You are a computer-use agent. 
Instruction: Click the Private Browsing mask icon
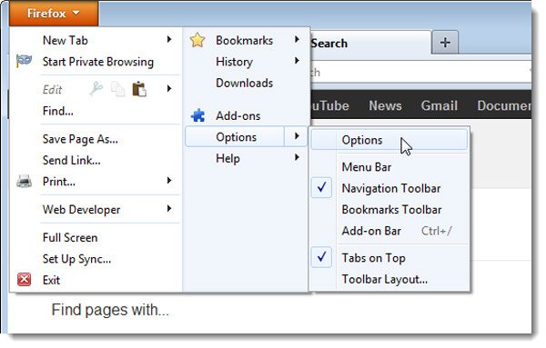point(24,61)
